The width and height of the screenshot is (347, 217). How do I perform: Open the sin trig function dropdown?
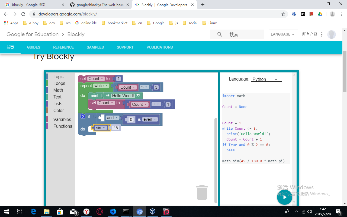tap(101, 128)
